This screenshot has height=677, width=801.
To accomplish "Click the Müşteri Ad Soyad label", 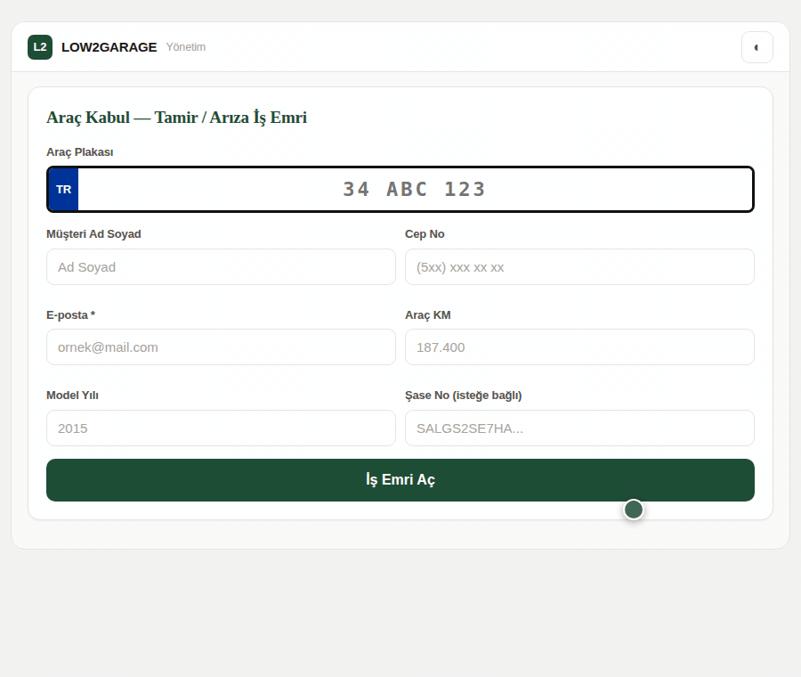I will point(93,234).
